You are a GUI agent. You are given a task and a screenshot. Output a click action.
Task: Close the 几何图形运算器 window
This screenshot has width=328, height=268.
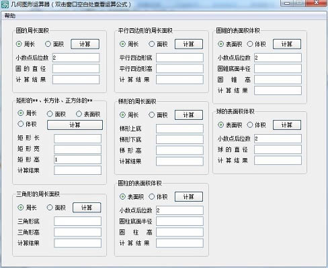[x=317, y=3]
